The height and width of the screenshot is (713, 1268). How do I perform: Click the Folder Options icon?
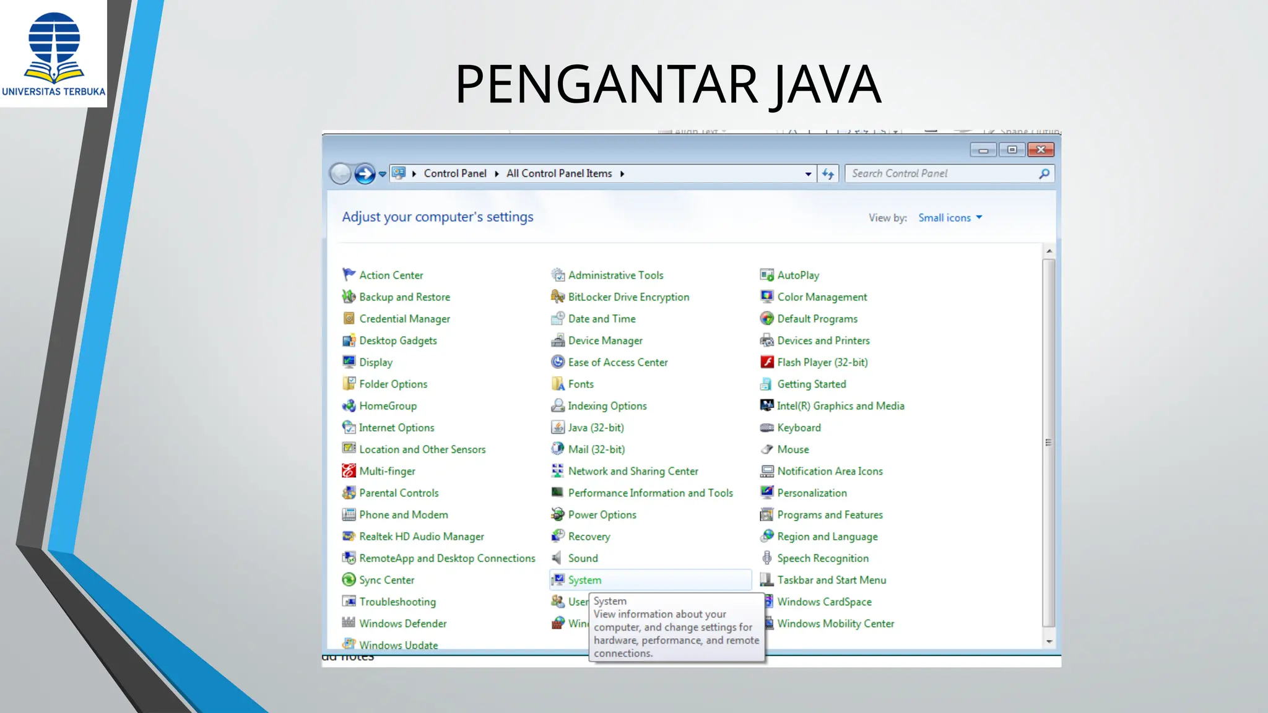(349, 383)
